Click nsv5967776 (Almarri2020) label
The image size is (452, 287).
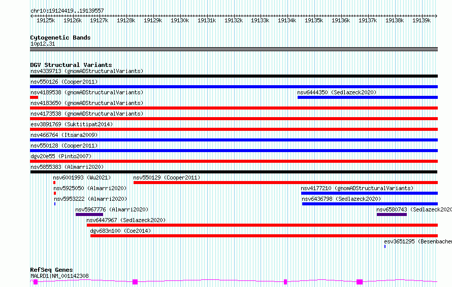pos(112,209)
